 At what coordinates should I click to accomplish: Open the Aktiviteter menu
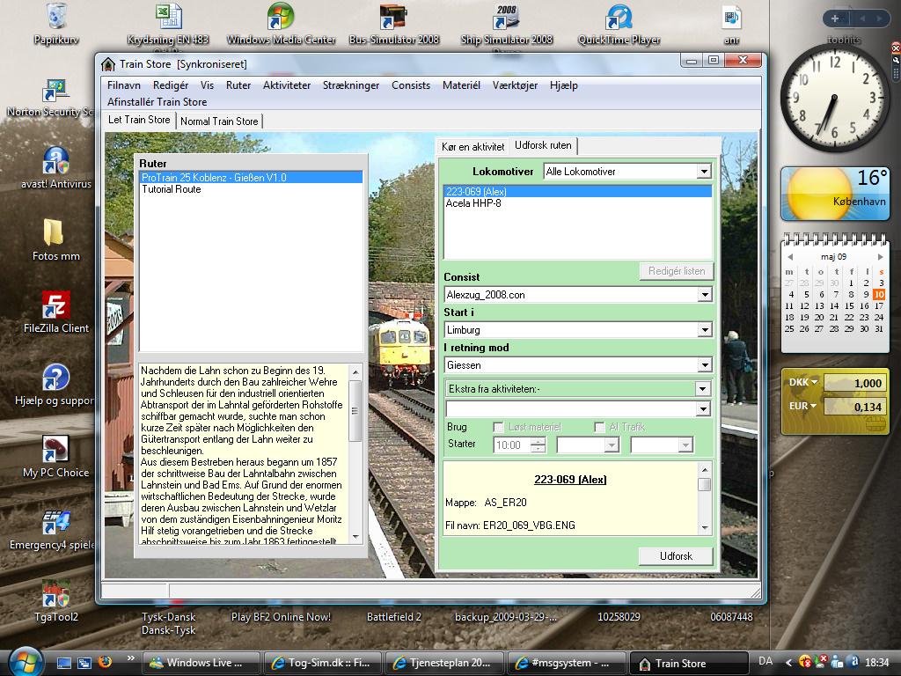click(287, 85)
